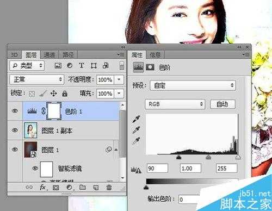
Task: Switch to 3D tab
Action: pyautogui.click(x=14, y=55)
